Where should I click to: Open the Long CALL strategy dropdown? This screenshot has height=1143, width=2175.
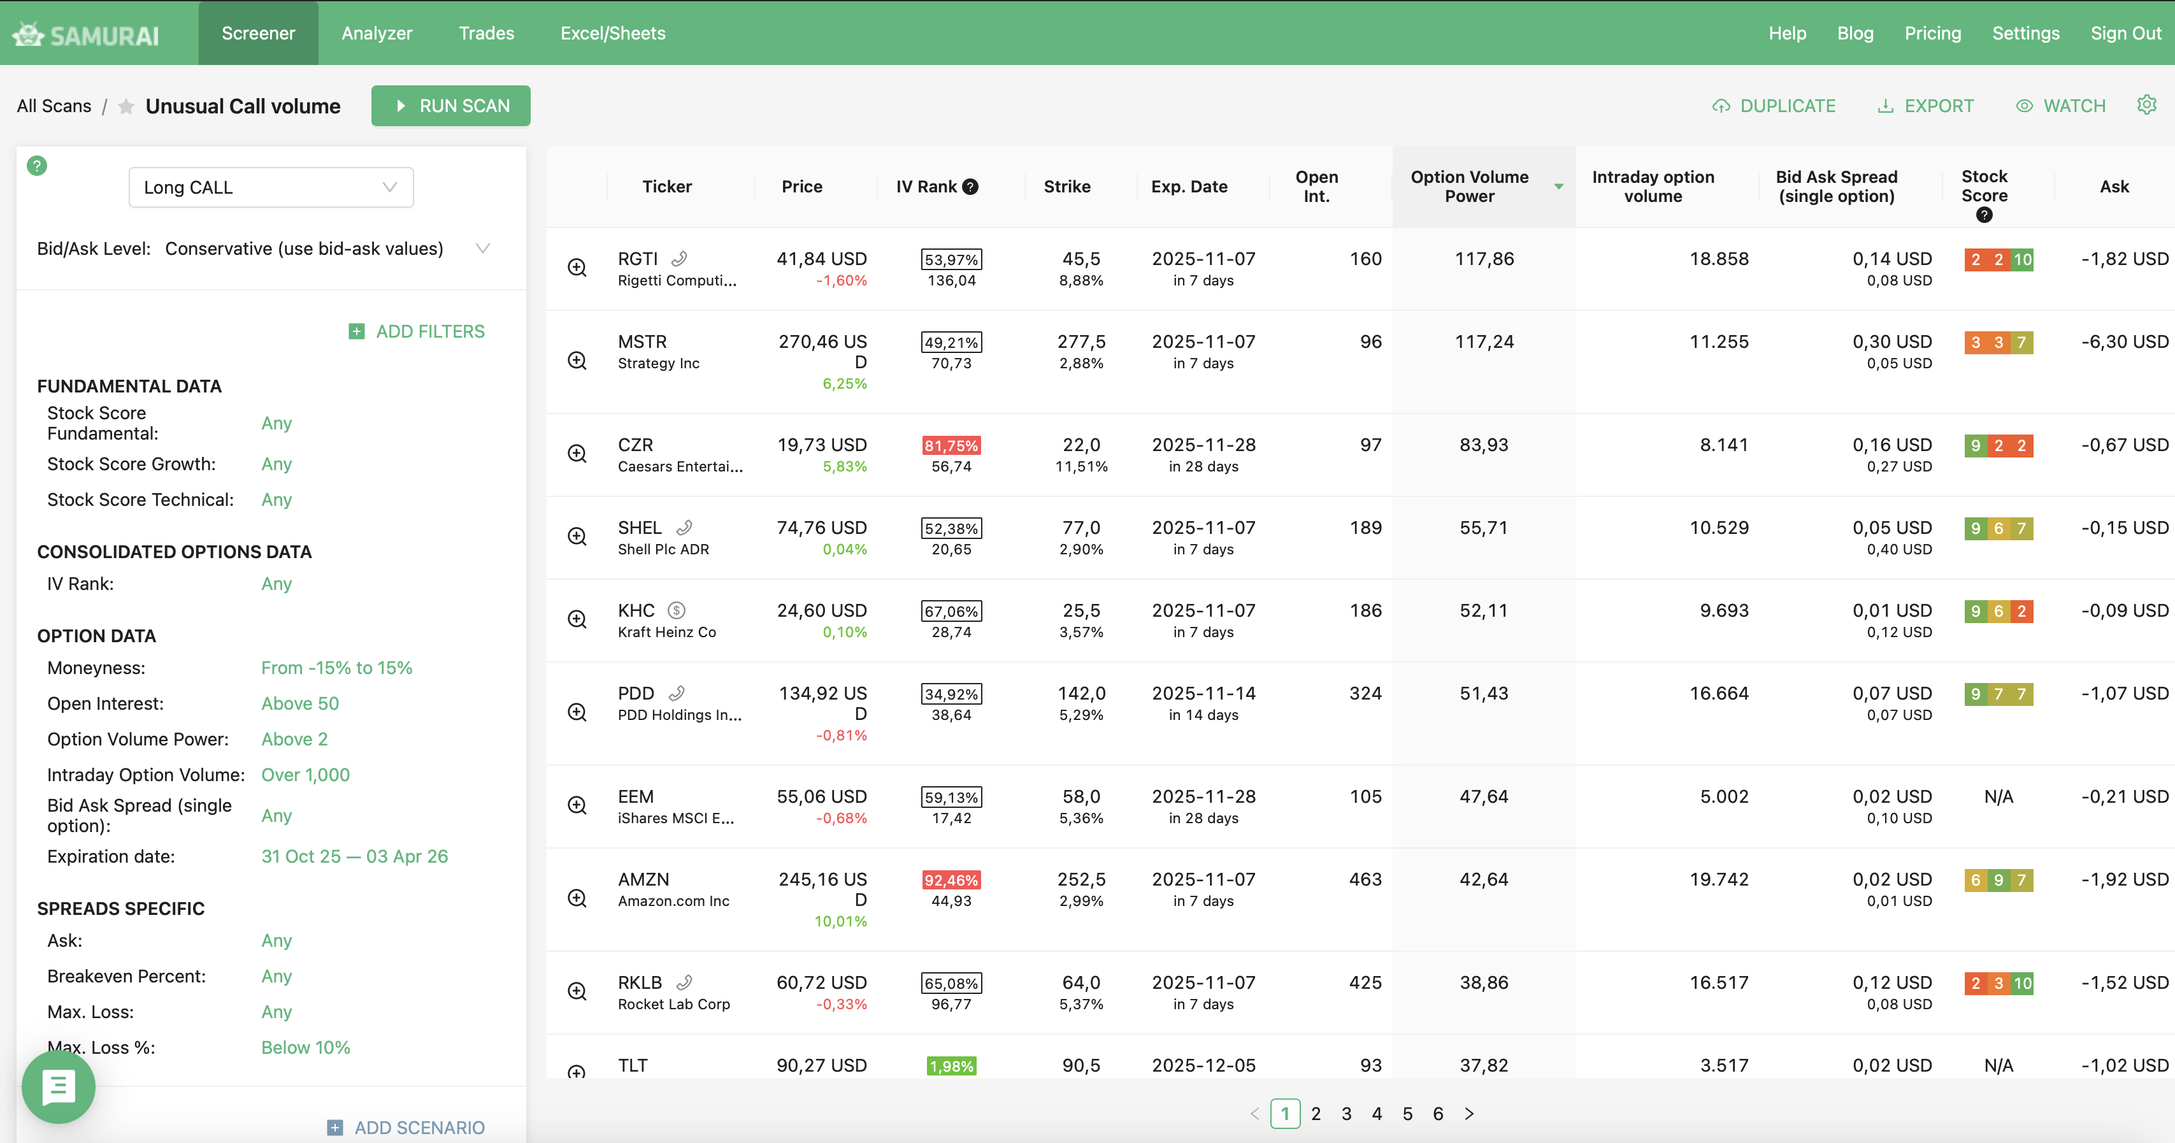coord(271,187)
